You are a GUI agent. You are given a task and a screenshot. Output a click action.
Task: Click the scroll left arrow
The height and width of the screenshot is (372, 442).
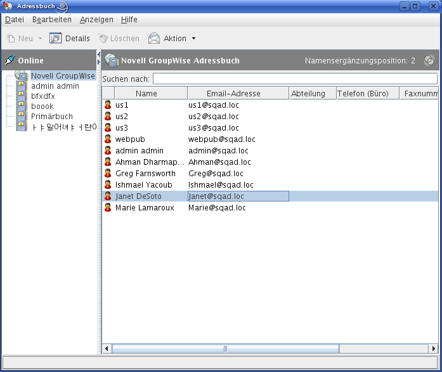[107, 349]
